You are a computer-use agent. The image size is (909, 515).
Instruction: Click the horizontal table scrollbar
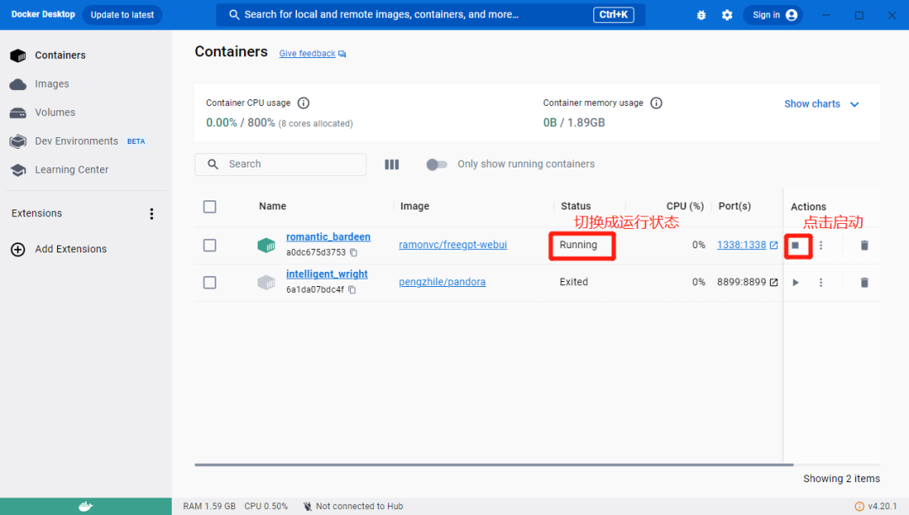tap(494, 465)
